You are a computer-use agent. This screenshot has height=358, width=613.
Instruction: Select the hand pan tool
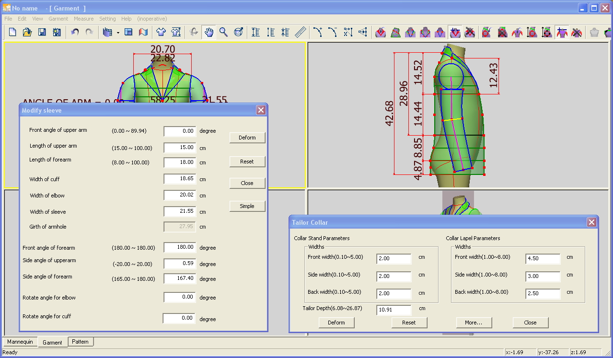pos(208,32)
